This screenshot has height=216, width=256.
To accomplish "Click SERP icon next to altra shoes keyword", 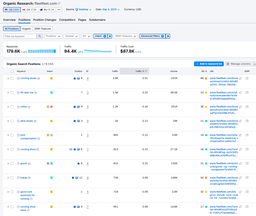I will coord(35,121).
